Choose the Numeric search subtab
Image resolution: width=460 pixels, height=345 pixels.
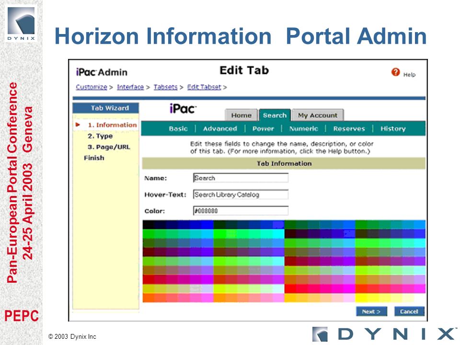point(304,128)
